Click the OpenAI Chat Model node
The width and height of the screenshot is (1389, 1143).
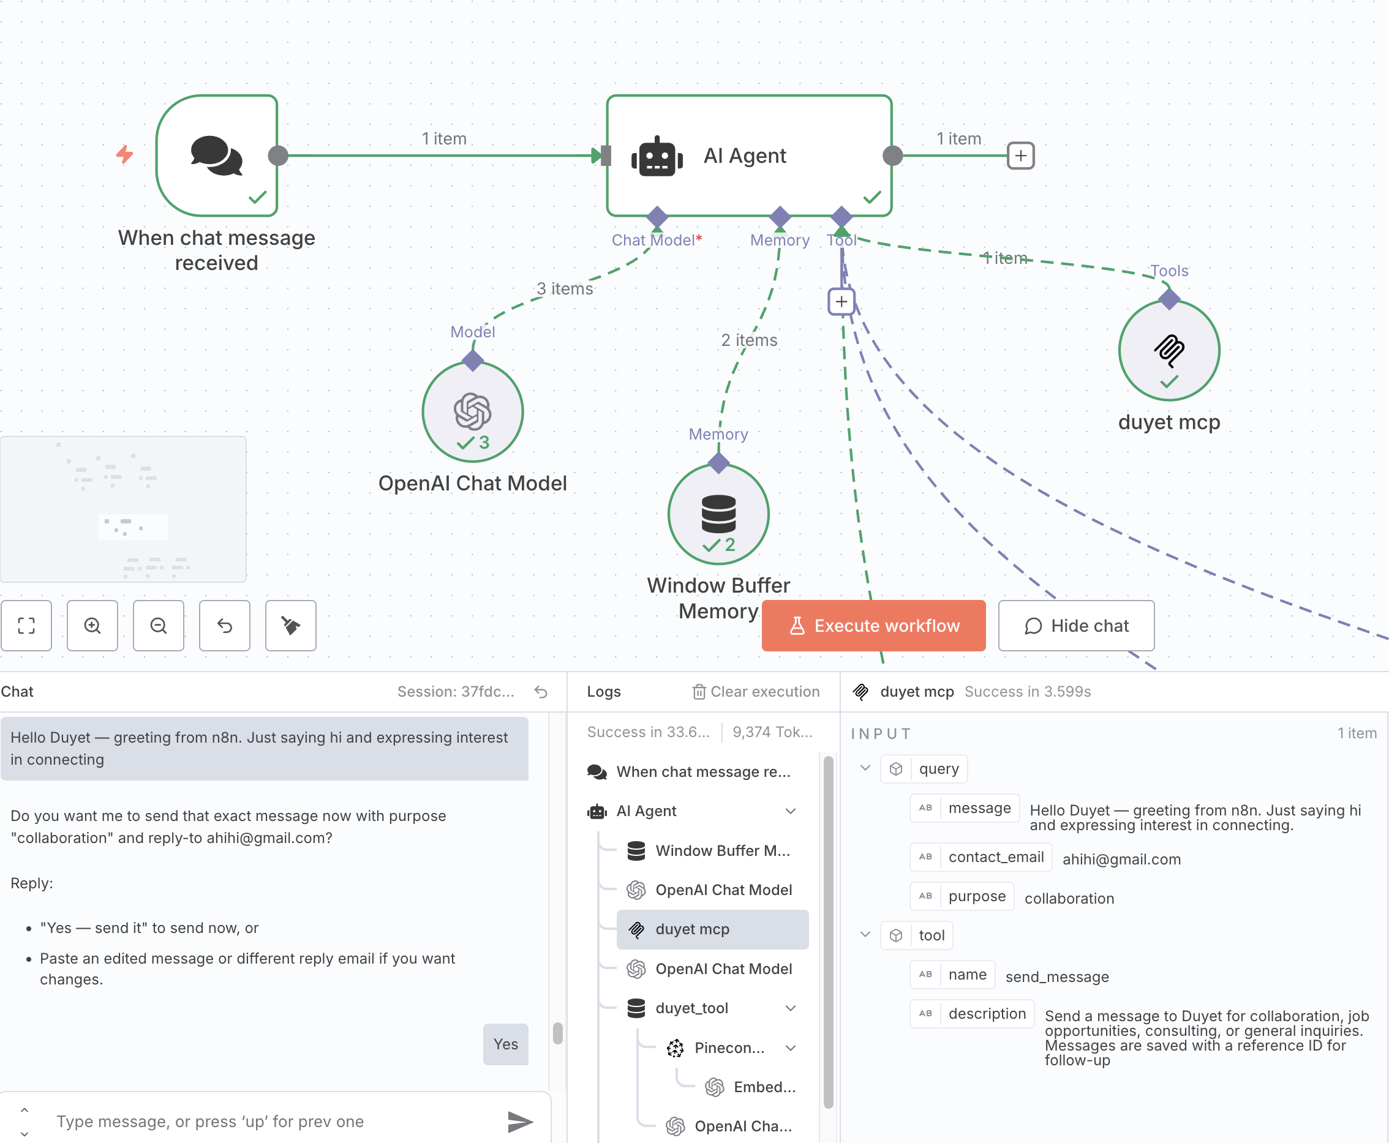click(472, 412)
